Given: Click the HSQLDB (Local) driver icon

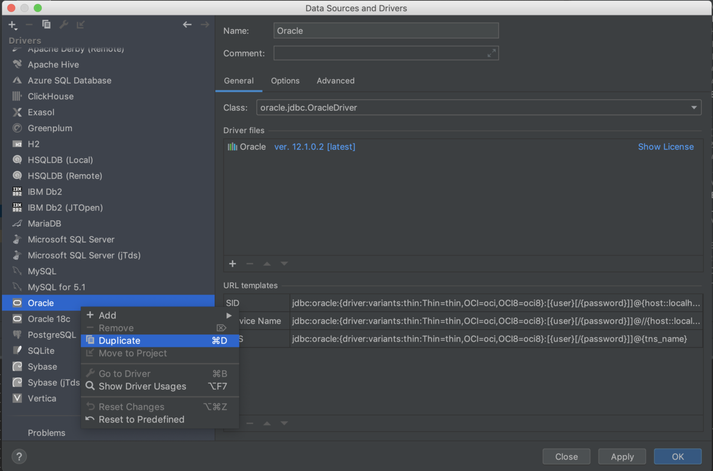Looking at the screenshot, I should (x=17, y=160).
